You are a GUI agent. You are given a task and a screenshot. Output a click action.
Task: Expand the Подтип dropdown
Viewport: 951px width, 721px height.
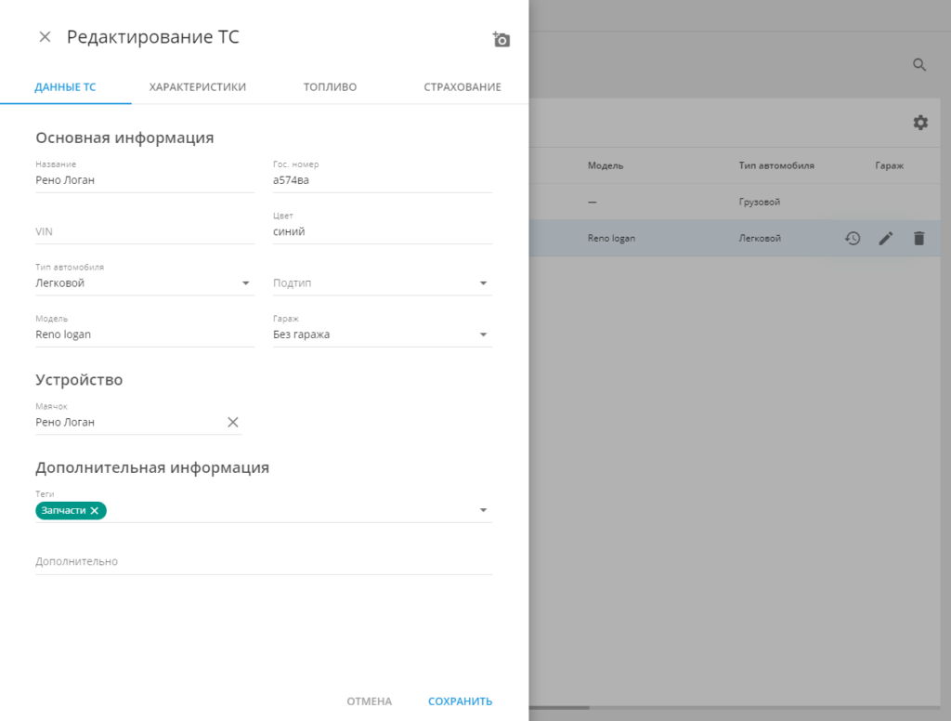click(483, 283)
